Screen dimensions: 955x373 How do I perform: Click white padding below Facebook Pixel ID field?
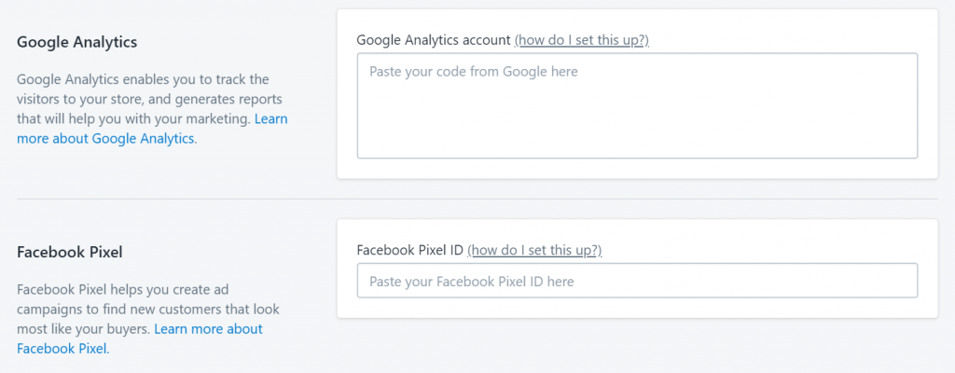pyautogui.click(x=637, y=308)
